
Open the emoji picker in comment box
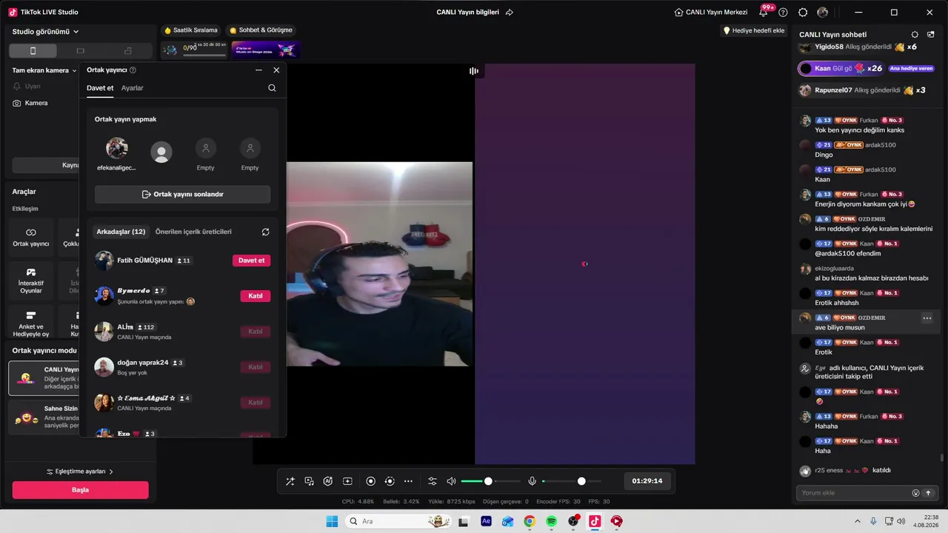coord(915,493)
